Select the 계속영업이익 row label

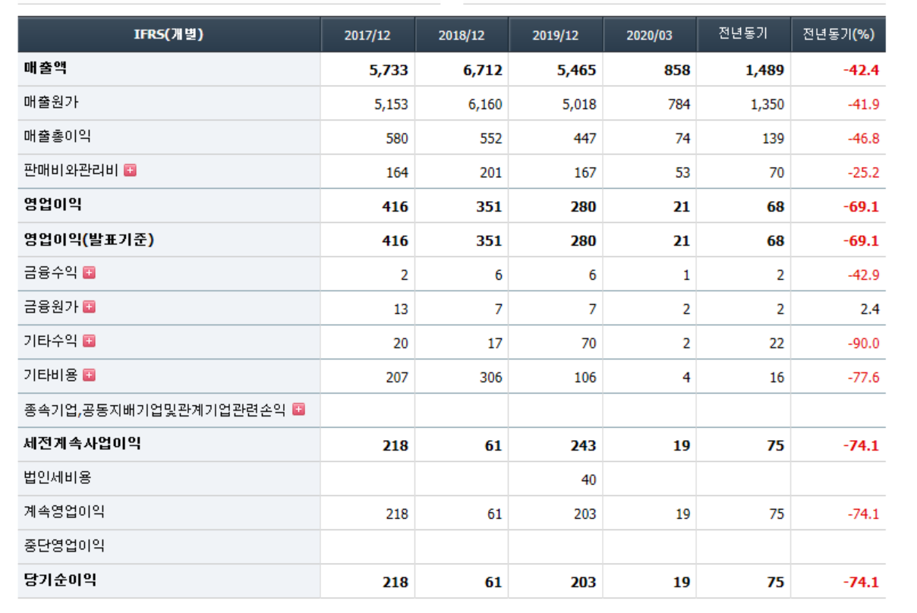pyautogui.click(x=65, y=511)
